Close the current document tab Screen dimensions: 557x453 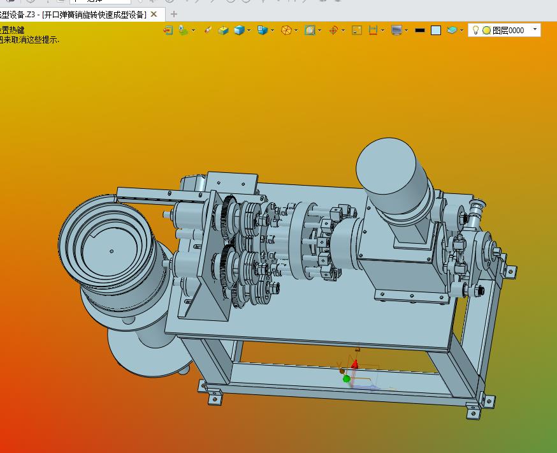tap(154, 14)
